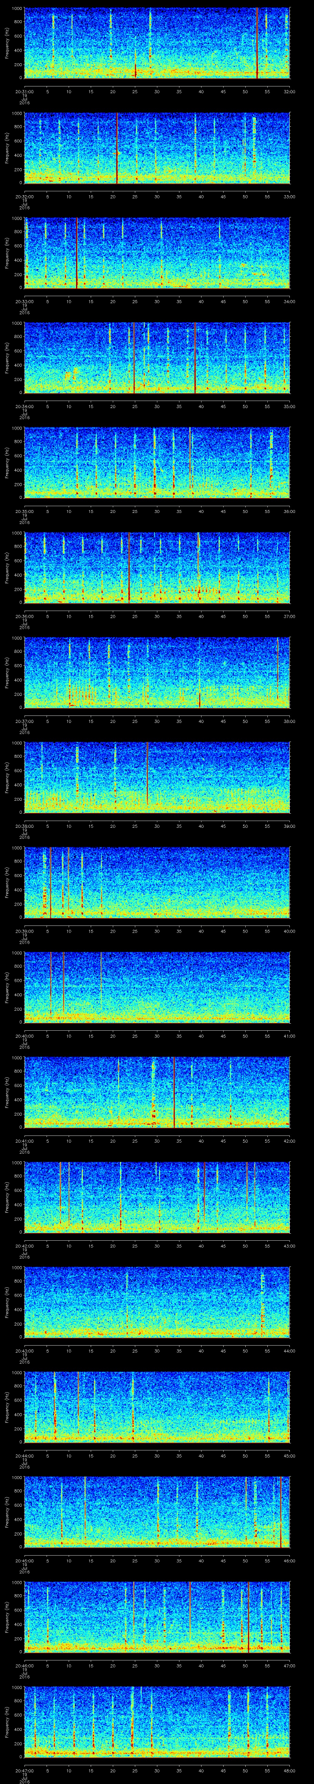Select the spectrogram starting at 20:32:00
Image resolution: width=314 pixels, height=1784 pixels.
[x=157, y=148]
